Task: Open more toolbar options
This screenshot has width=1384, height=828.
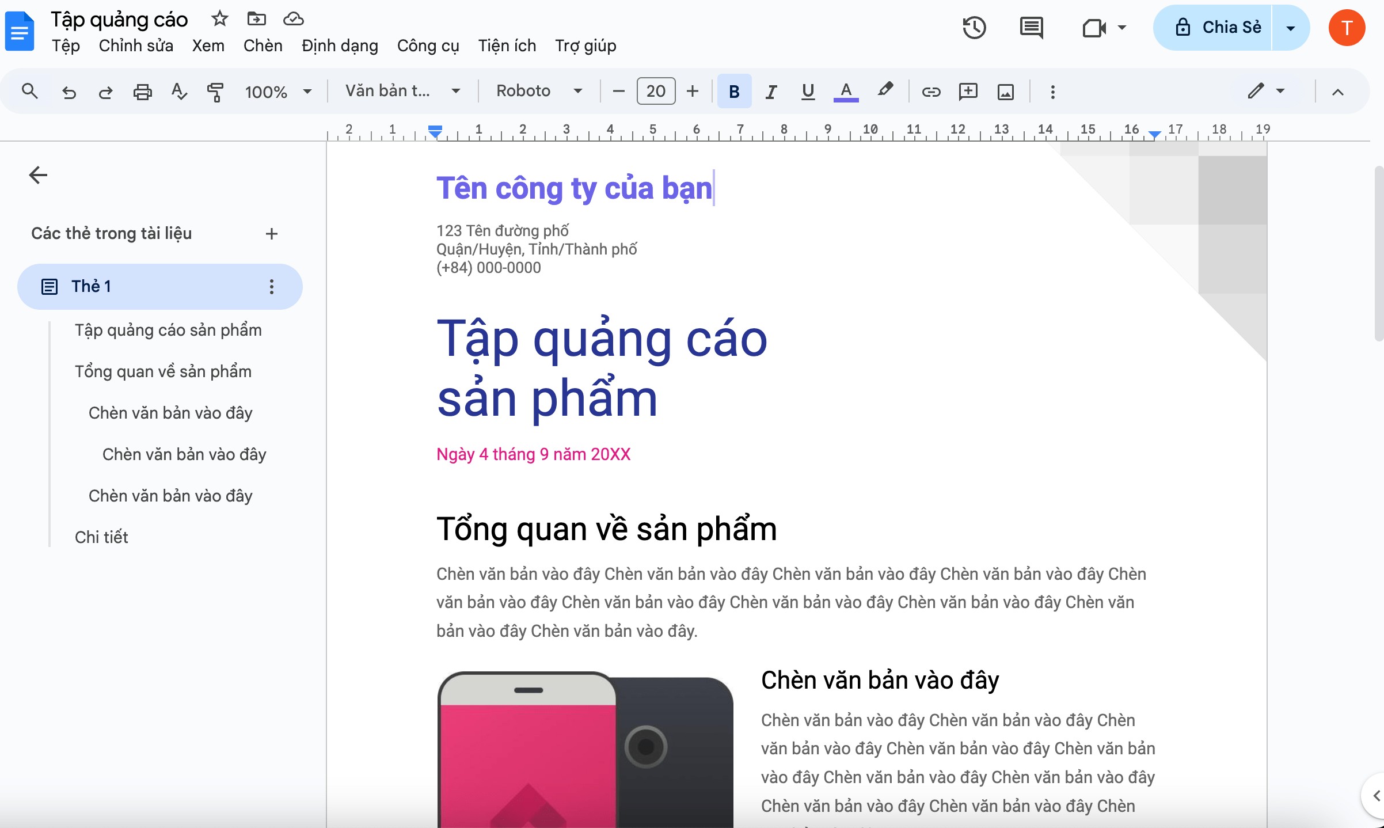Action: click(x=1052, y=92)
